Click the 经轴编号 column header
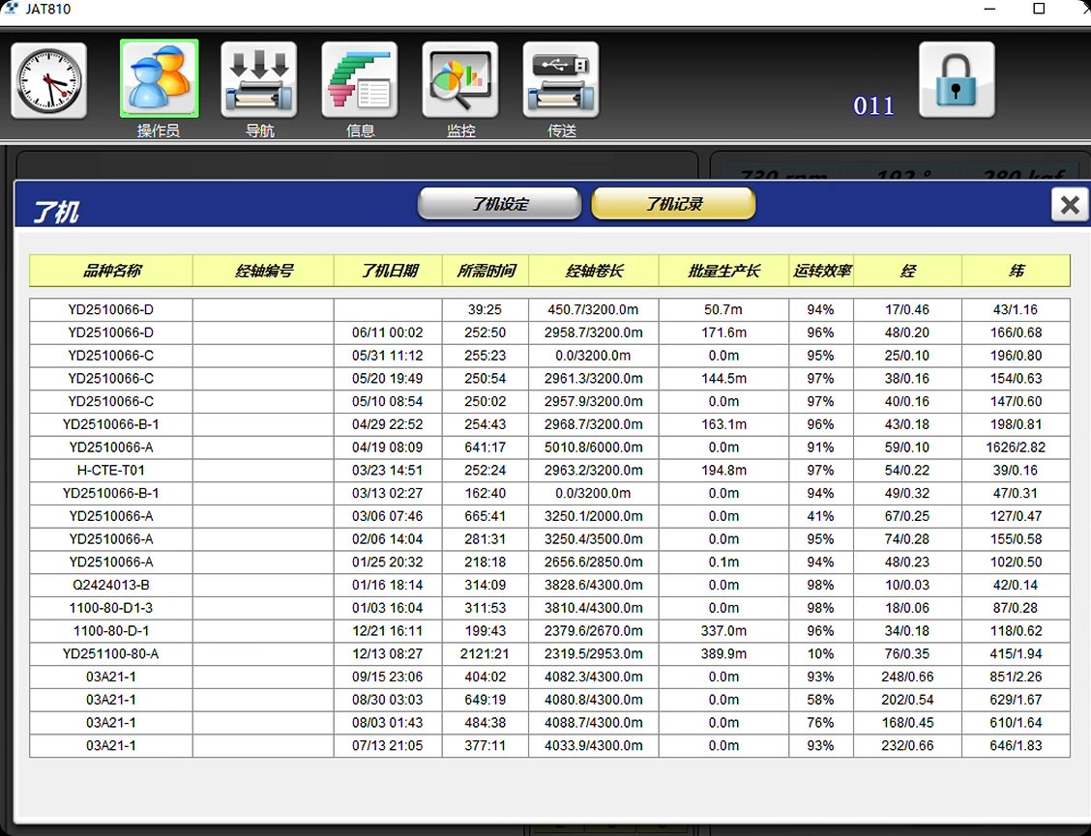Image resolution: width=1091 pixels, height=836 pixels. tap(264, 271)
